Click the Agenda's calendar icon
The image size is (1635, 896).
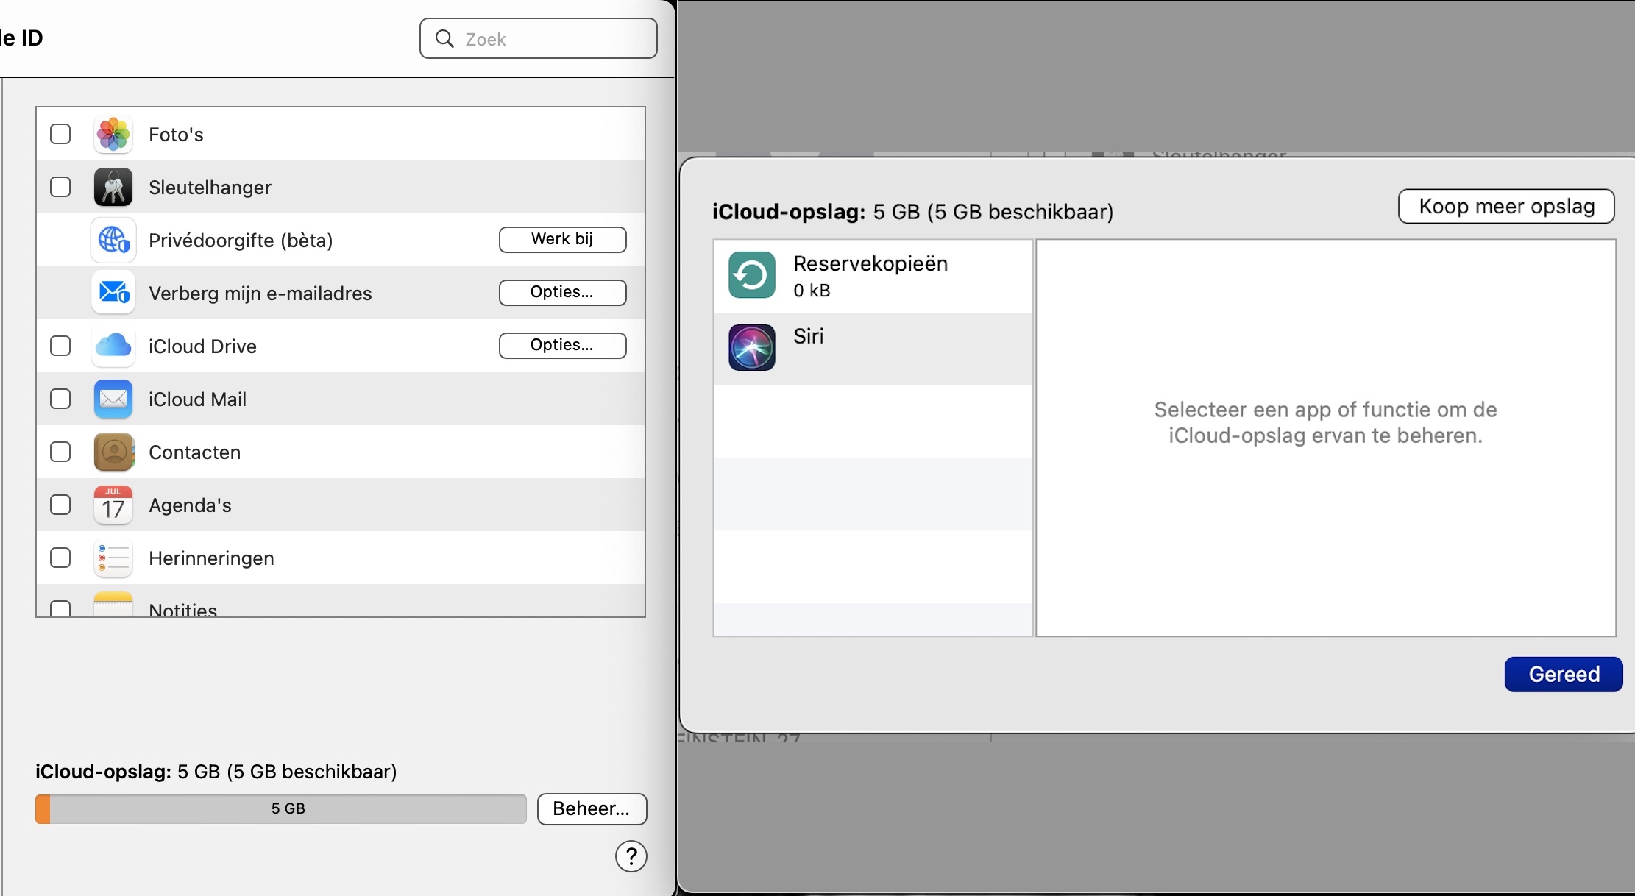click(113, 505)
